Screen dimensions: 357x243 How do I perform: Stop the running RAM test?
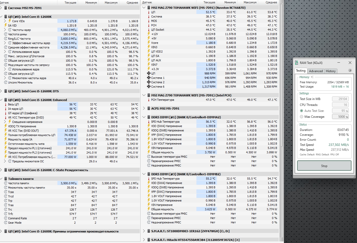[324, 166]
